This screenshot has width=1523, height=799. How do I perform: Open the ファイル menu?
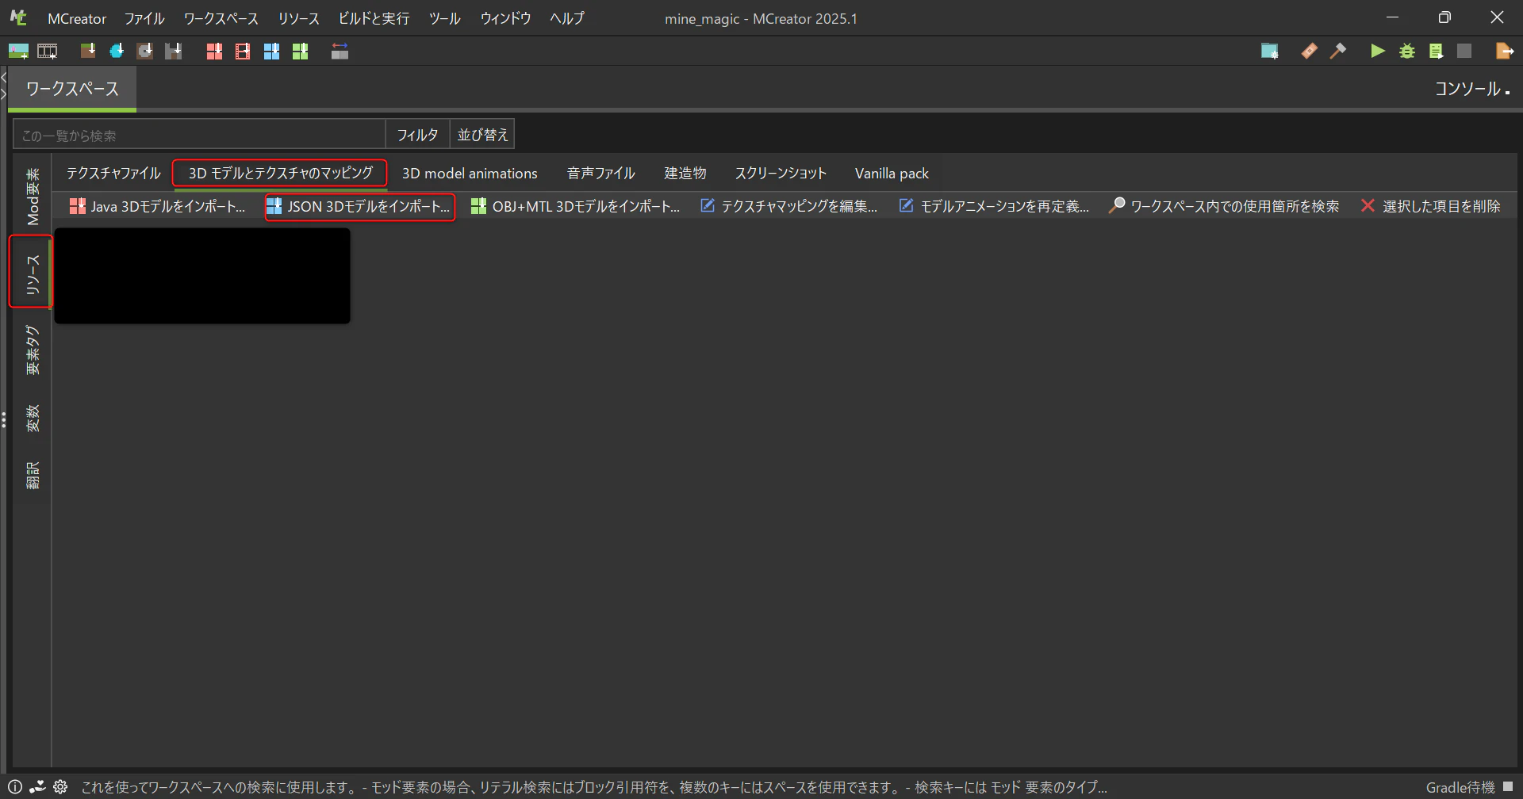[144, 18]
